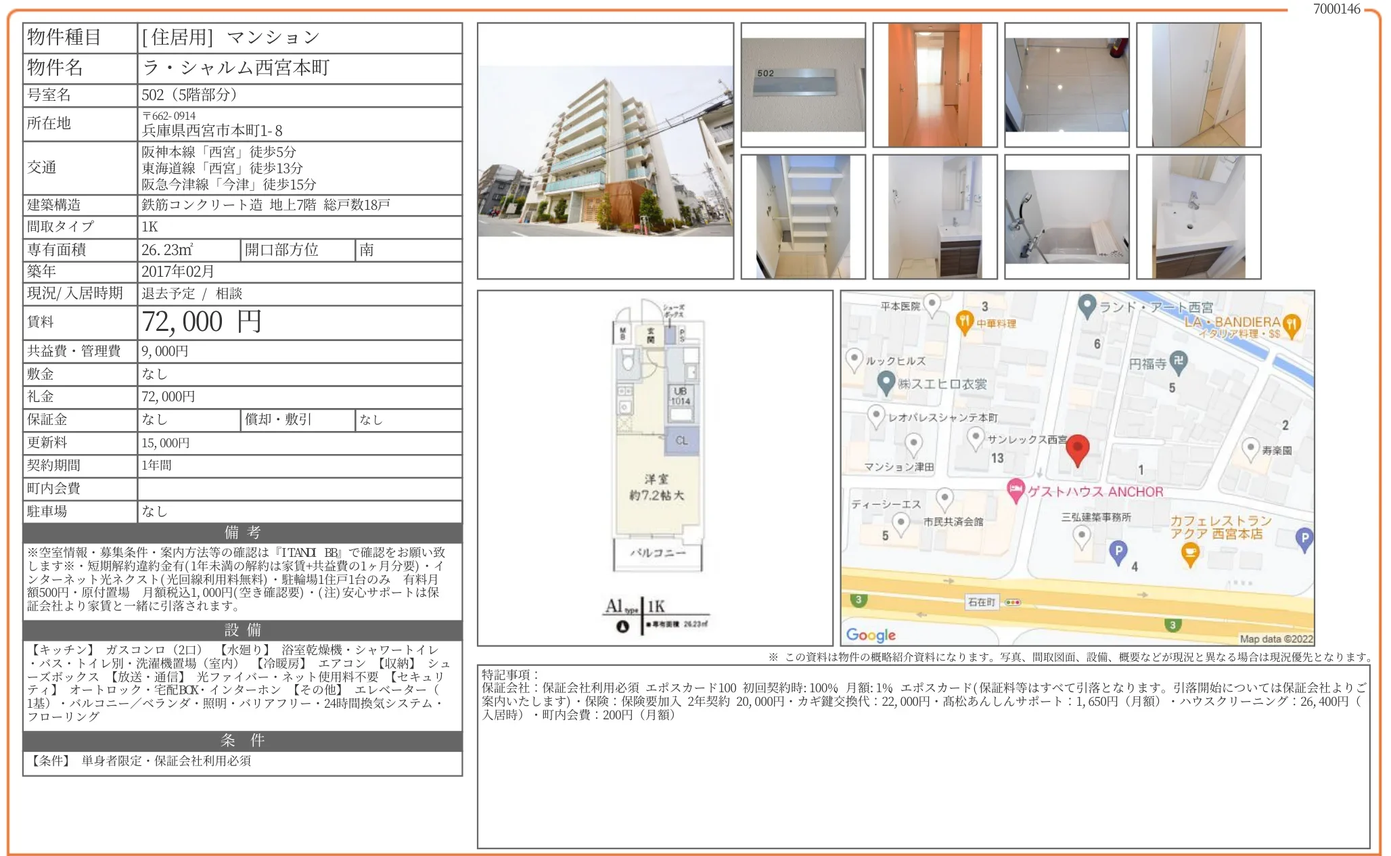Click the 72,000 円 rent amount
The height and width of the screenshot is (856, 1391).
click(202, 322)
